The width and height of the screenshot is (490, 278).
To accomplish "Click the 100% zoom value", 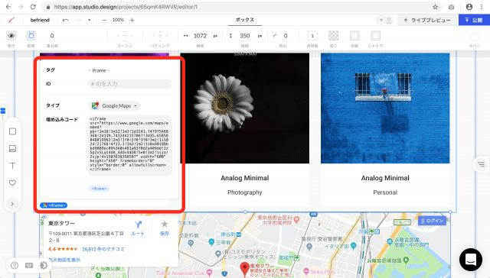I will coord(118,20).
